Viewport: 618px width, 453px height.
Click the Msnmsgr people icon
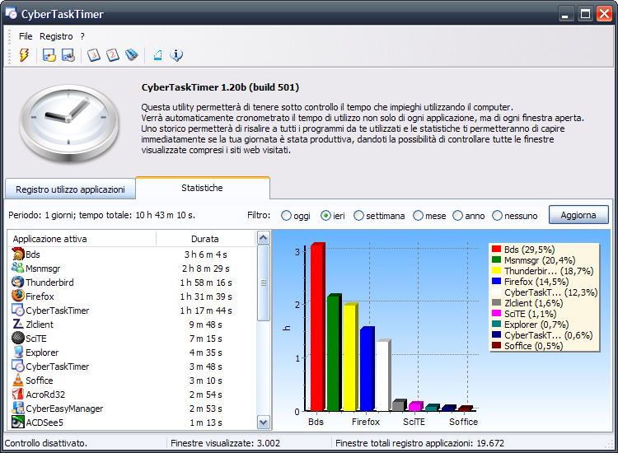18,268
